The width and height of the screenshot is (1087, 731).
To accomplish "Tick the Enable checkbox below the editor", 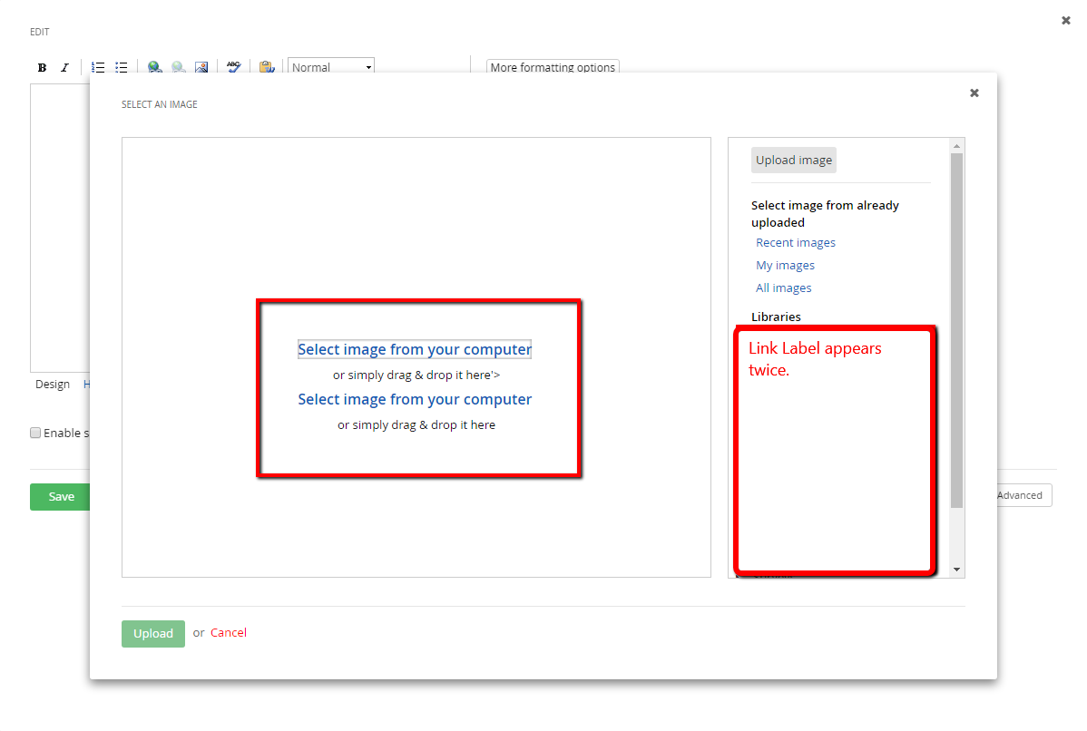I will coord(35,433).
